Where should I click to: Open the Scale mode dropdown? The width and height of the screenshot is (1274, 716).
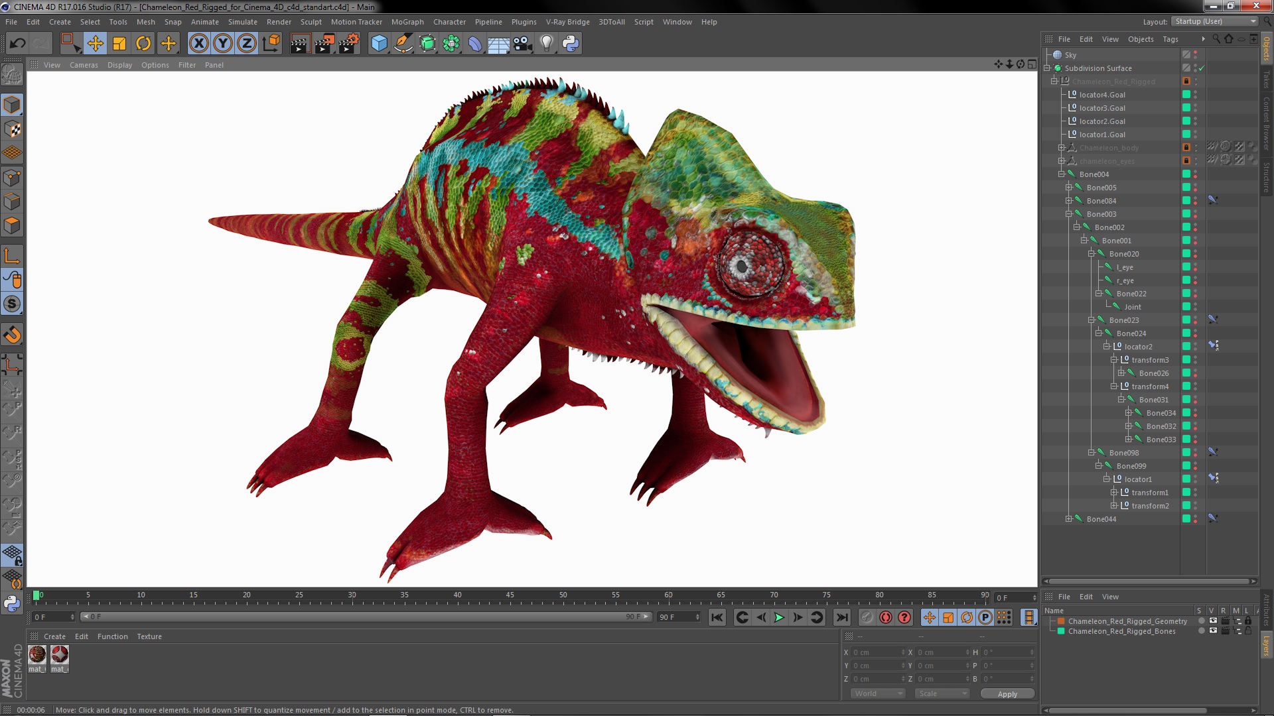coord(942,693)
